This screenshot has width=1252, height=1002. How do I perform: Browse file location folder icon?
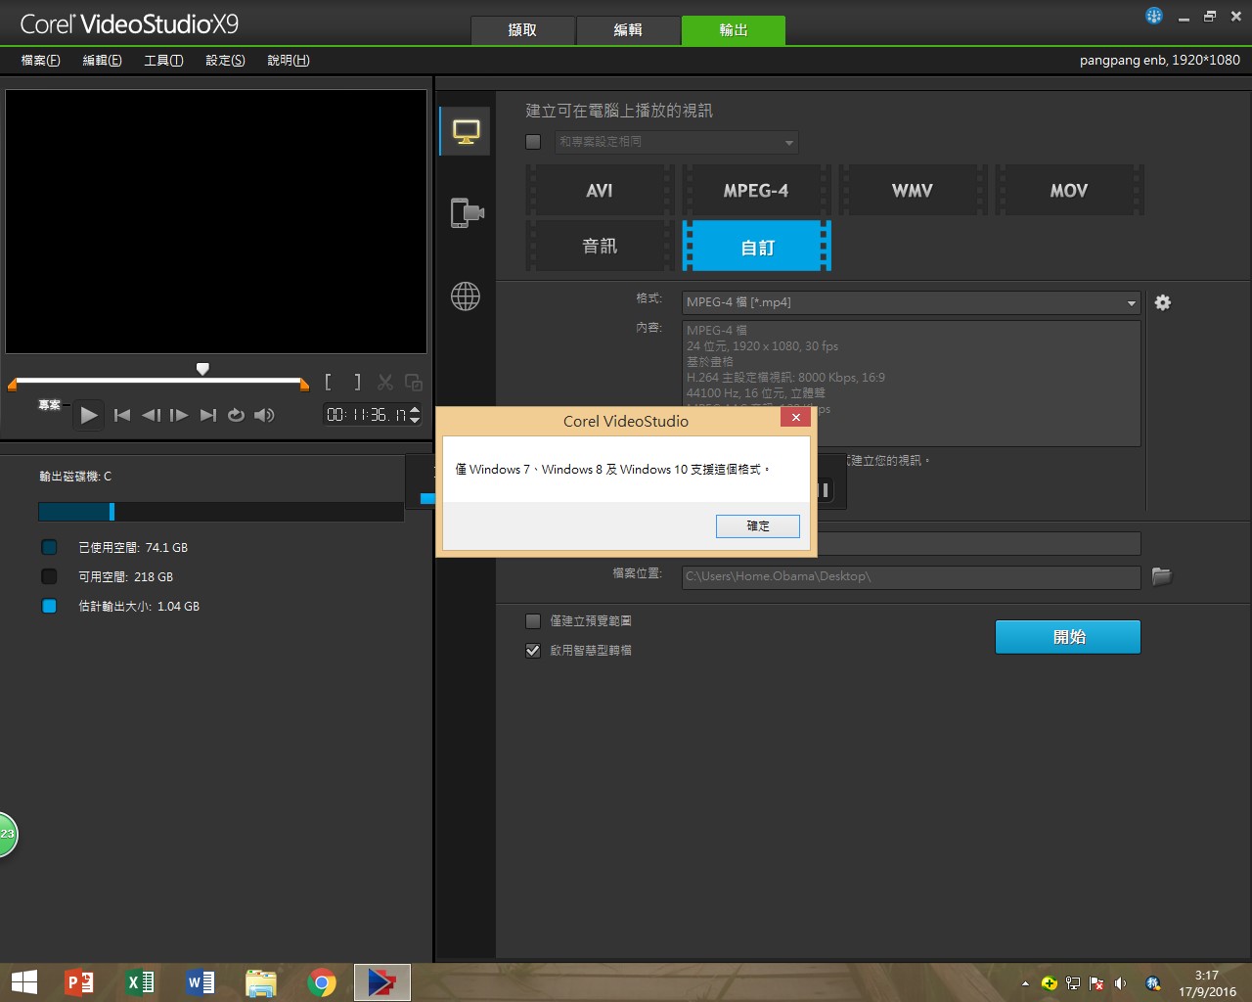[x=1161, y=575]
